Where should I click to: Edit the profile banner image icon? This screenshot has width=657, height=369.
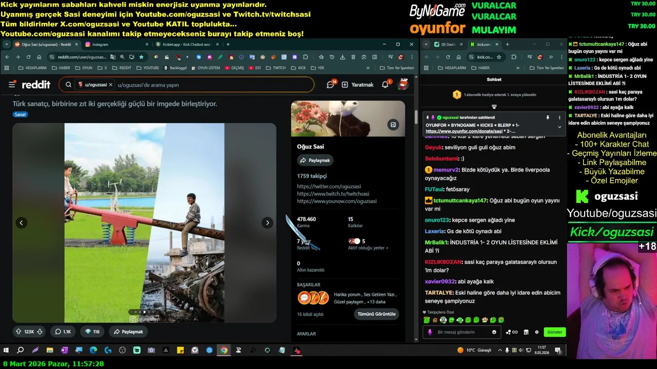coord(393,125)
